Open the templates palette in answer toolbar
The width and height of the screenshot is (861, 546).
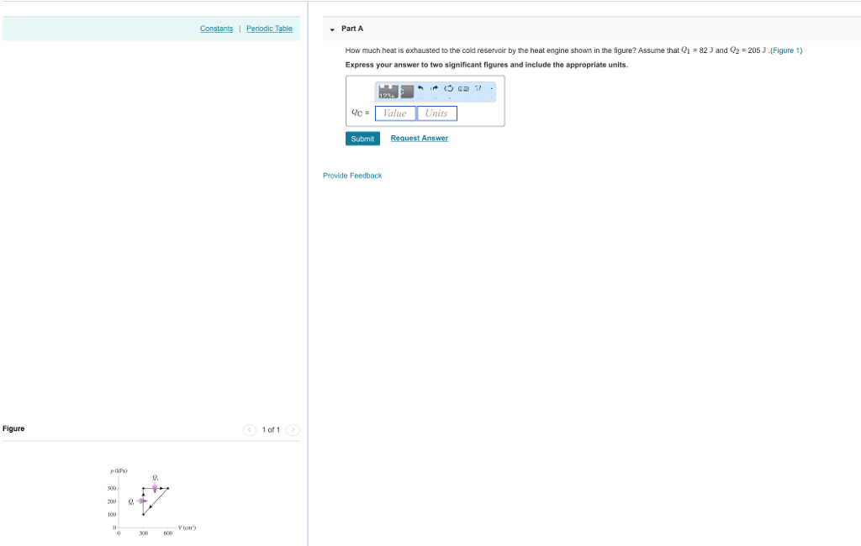click(x=407, y=91)
